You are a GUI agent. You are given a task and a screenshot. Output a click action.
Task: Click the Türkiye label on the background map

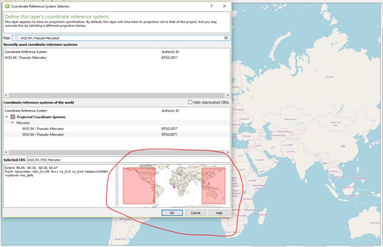pyautogui.click(x=246, y=136)
